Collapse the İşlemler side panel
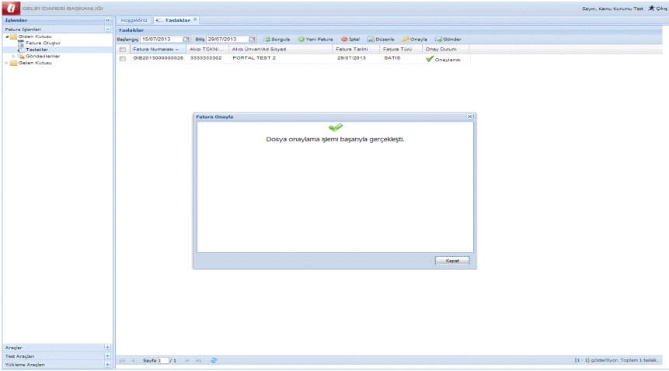The width and height of the screenshot is (669, 371). pos(107,19)
